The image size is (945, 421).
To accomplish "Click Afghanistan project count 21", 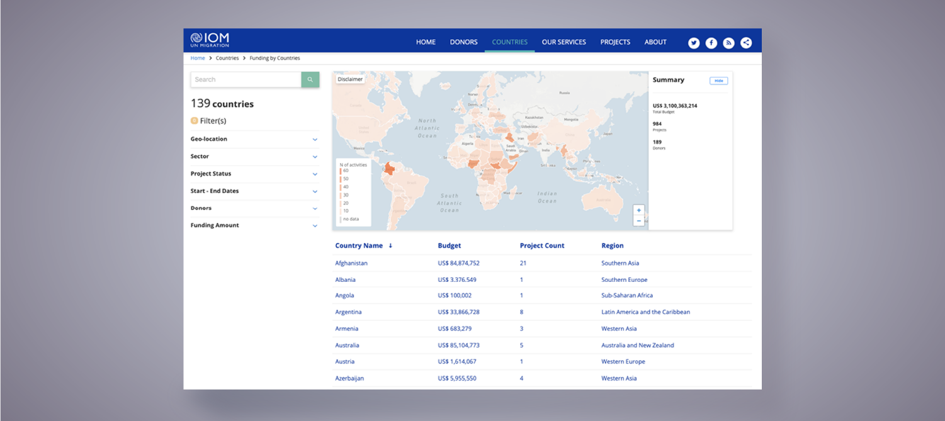I will point(523,263).
